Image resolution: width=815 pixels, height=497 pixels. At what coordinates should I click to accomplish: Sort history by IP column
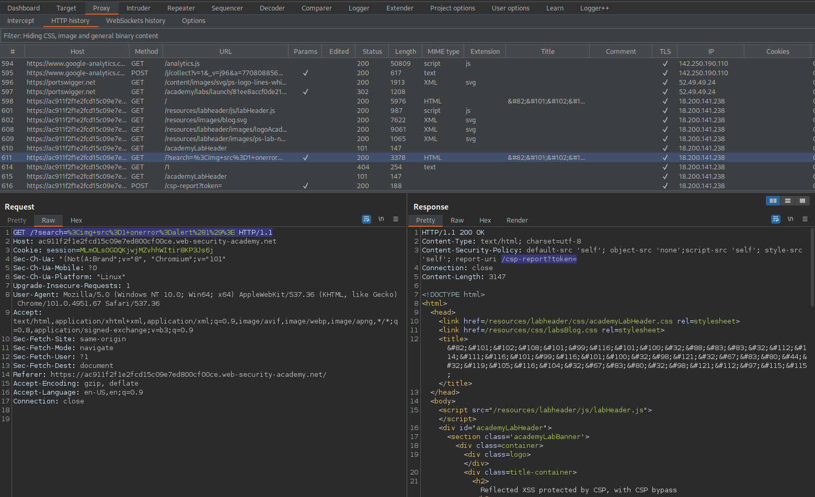click(x=711, y=51)
